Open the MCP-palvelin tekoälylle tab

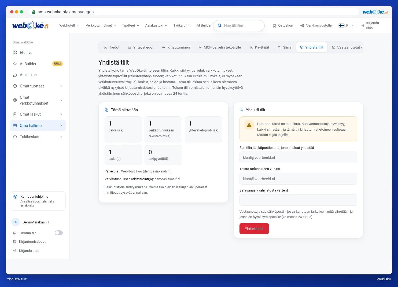click(220, 47)
